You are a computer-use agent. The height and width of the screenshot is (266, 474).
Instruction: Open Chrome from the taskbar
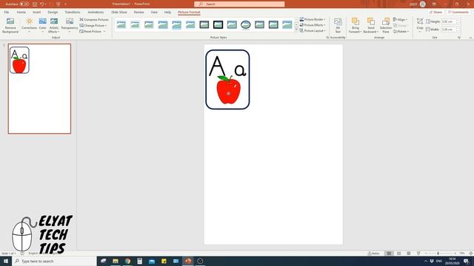(127, 261)
